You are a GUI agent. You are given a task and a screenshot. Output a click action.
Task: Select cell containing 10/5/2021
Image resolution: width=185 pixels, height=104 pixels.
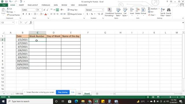[23, 61]
